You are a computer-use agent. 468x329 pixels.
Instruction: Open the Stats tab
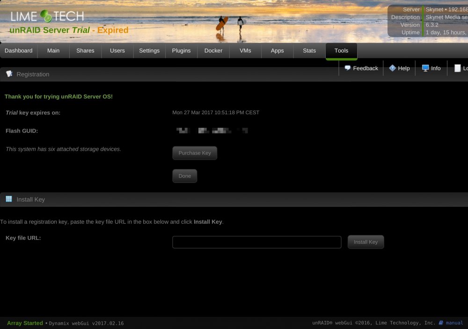tap(309, 51)
